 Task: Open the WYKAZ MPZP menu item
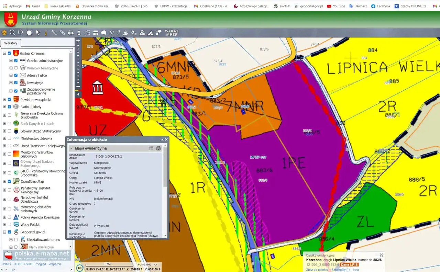(x=172, y=33)
